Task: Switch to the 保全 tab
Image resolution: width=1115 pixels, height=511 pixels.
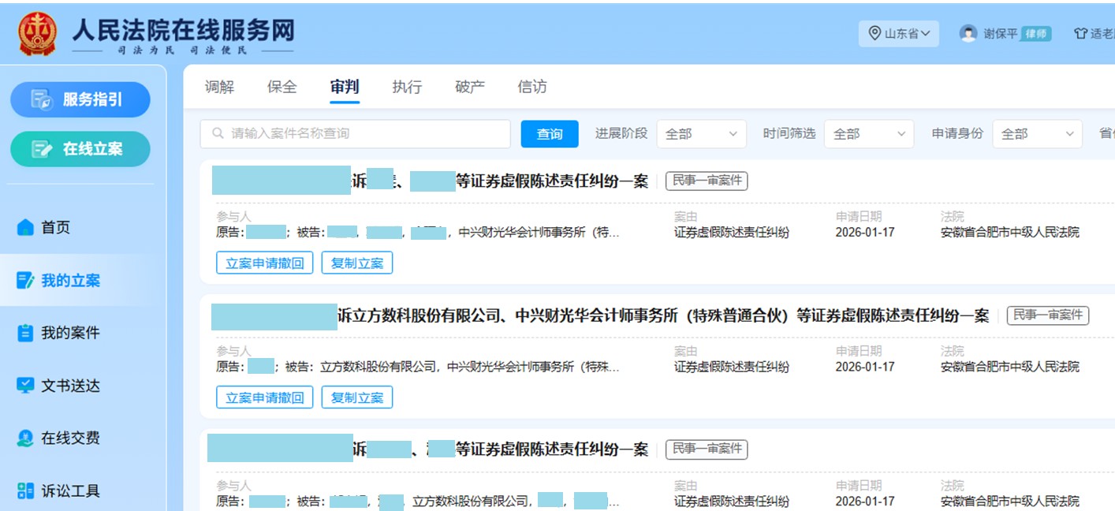Action: pyautogui.click(x=282, y=87)
